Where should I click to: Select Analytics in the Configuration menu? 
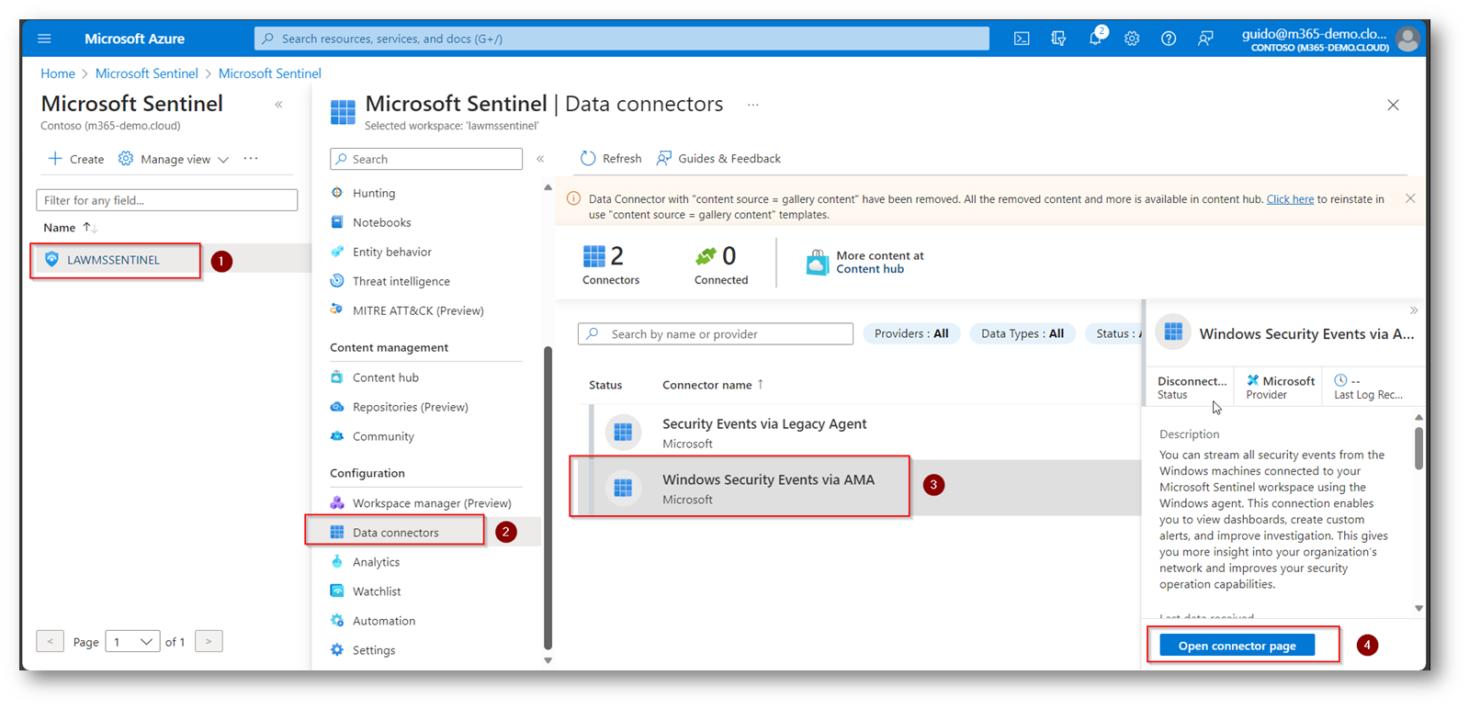376,562
